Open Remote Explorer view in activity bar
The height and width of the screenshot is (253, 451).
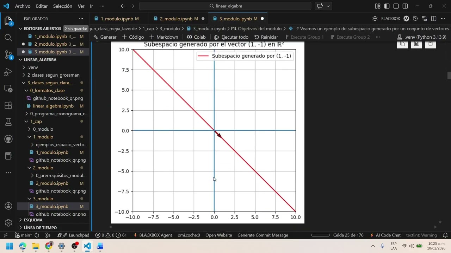coord(8,89)
